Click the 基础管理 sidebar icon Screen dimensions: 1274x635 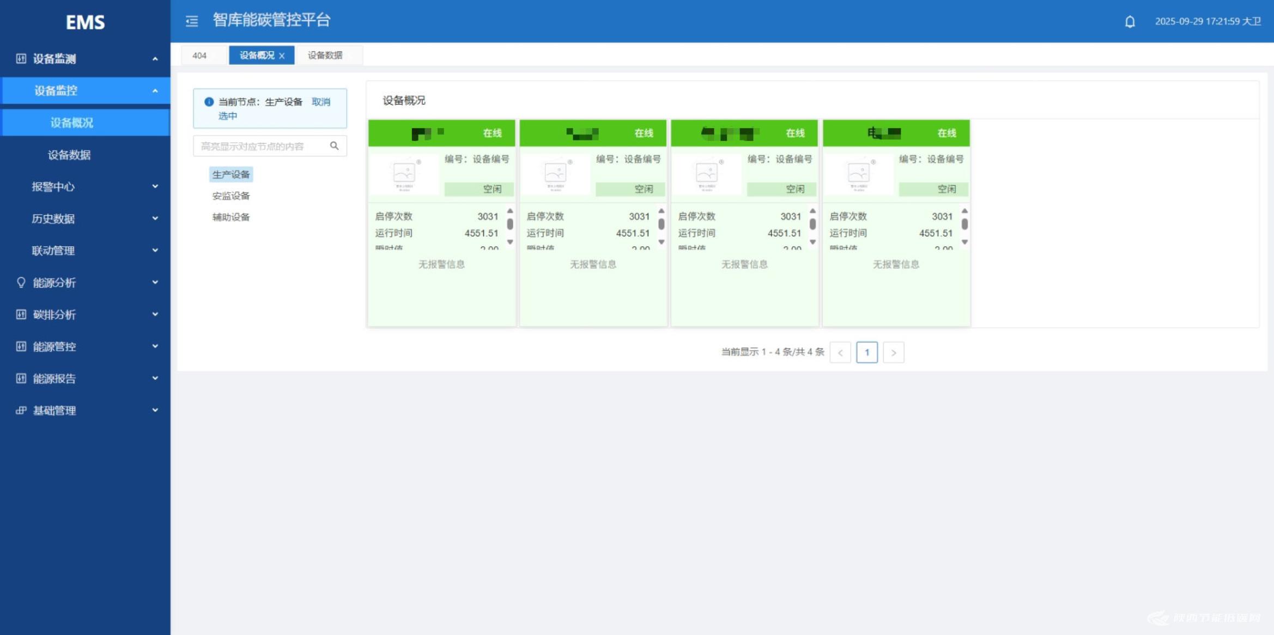click(21, 410)
